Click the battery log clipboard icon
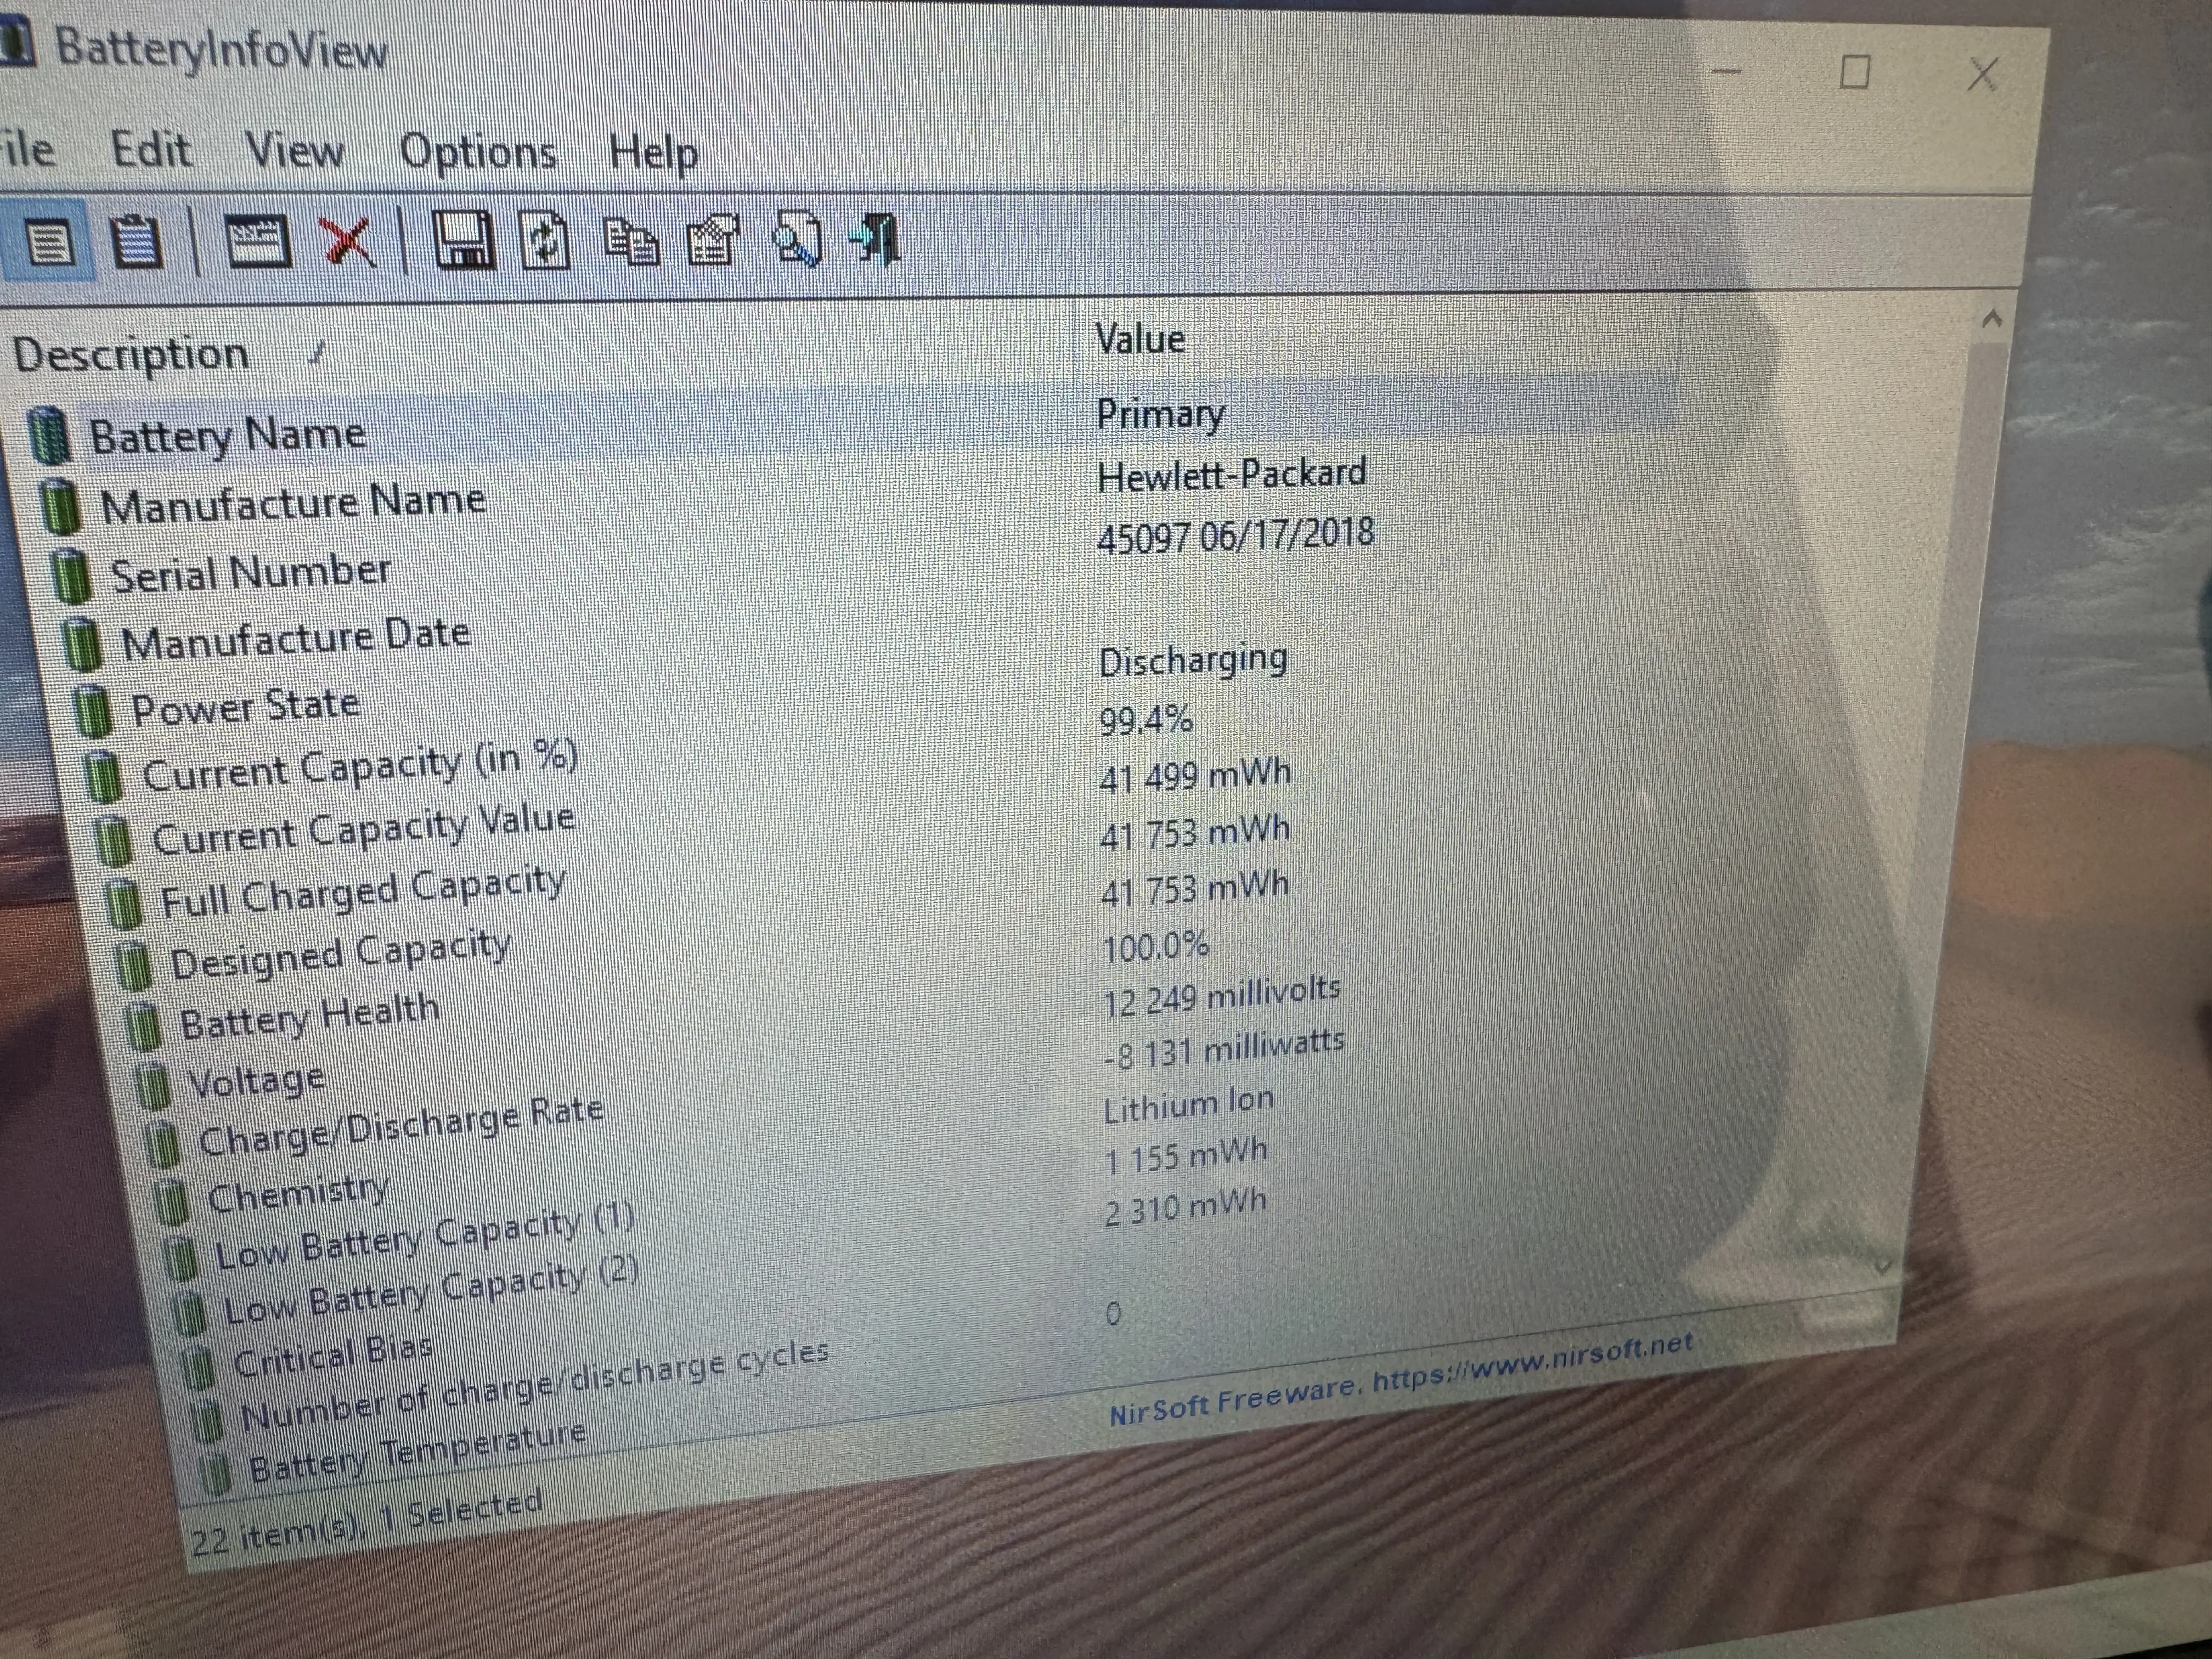The image size is (2212, 1659). [x=136, y=242]
